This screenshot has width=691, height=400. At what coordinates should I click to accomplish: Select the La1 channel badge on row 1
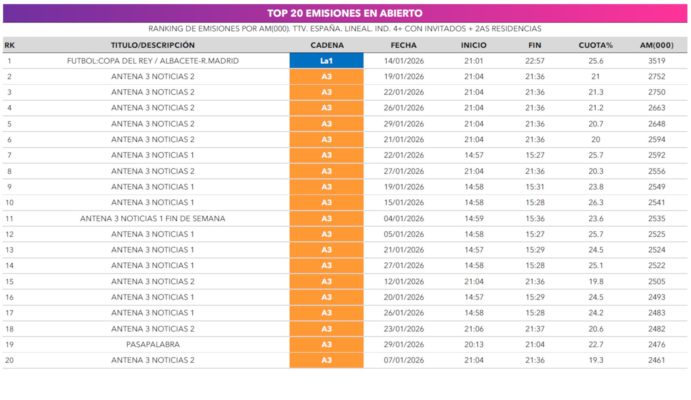click(x=326, y=60)
